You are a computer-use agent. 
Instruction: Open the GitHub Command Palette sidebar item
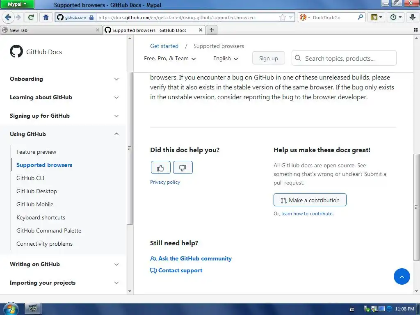pyautogui.click(x=49, y=231)
